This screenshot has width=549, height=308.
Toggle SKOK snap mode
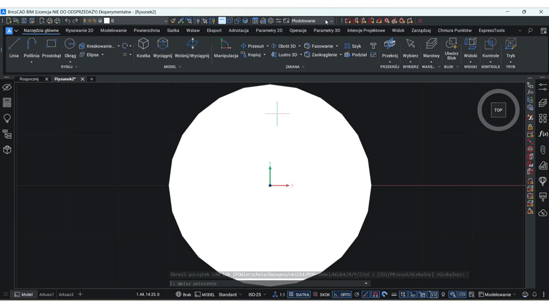[x=321, y=294]
